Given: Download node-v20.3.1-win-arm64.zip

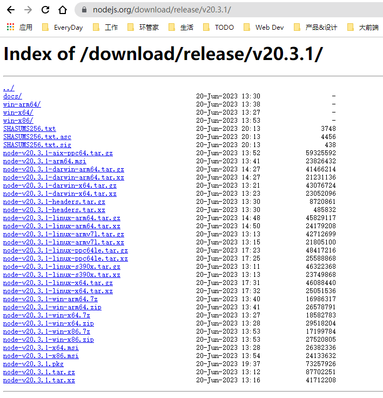Looking at the screenshot, I should pos(52,307).
